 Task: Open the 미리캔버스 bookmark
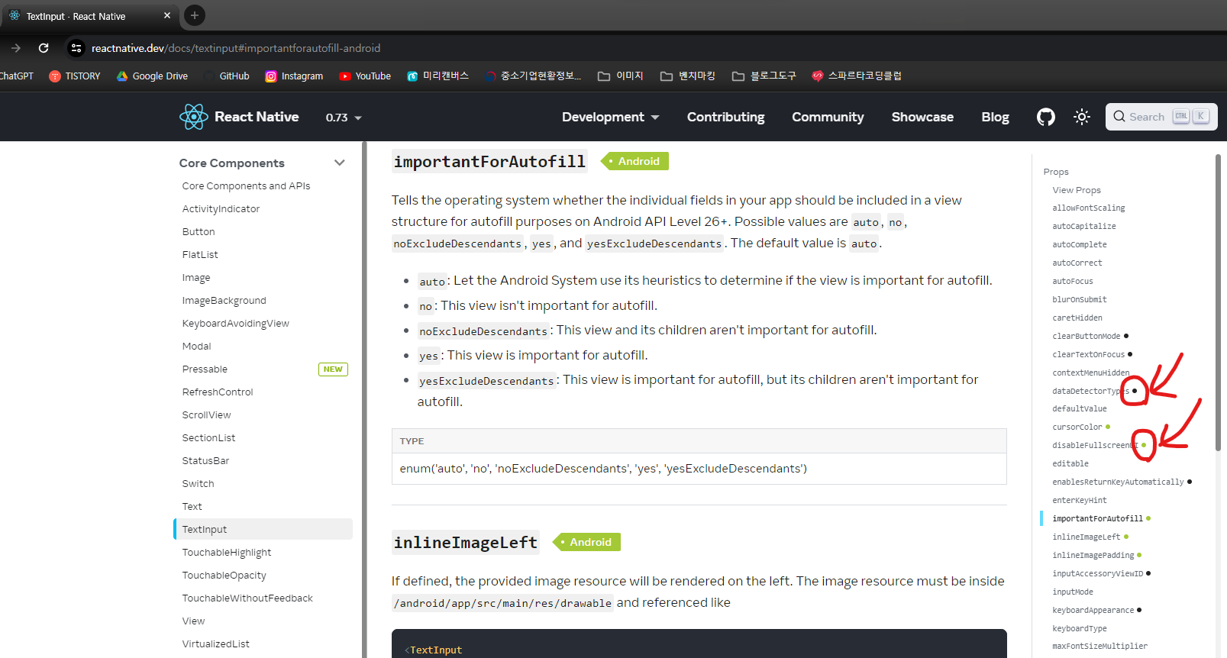click(438, 76)
